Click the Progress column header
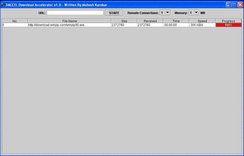The width and height of the screenshot is (244, 156). coord(228,21)
